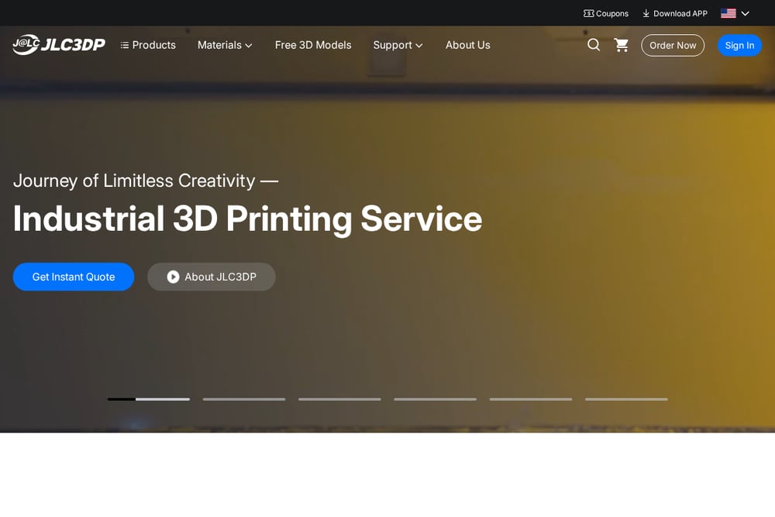Open the About Us page
This screenshot has width=775, height=517.
pyautogui.click(x=467, y=45)
